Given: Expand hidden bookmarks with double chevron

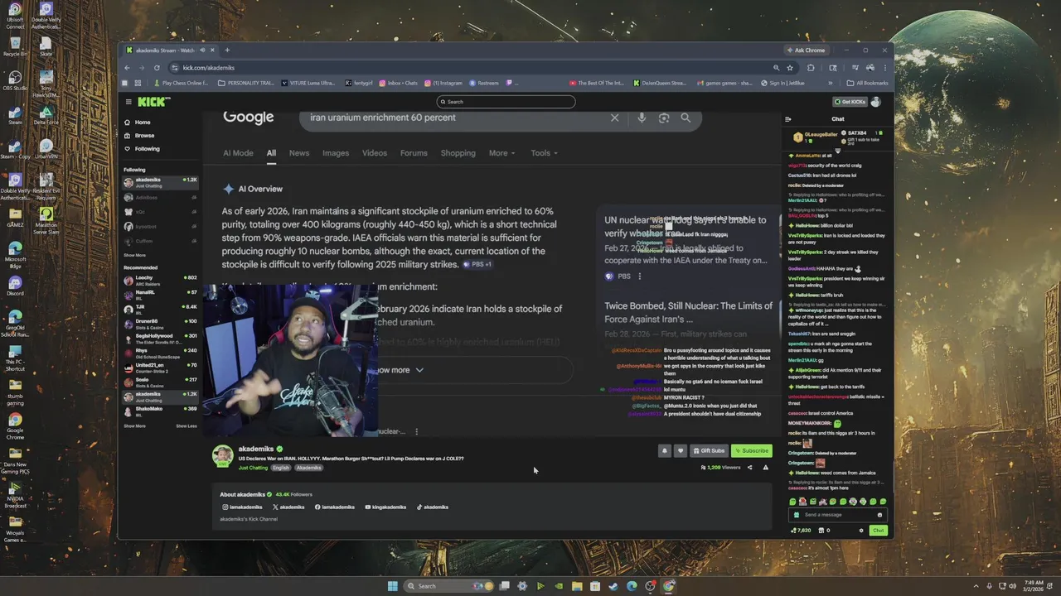Looking at the screenshot, I should pos(830,83).
